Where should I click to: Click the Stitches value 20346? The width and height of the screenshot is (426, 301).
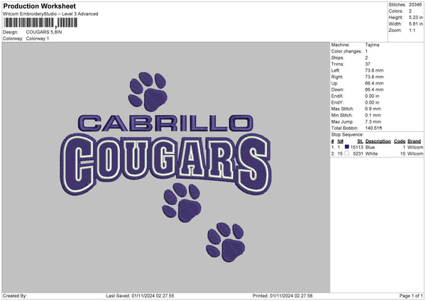(415, 5)
